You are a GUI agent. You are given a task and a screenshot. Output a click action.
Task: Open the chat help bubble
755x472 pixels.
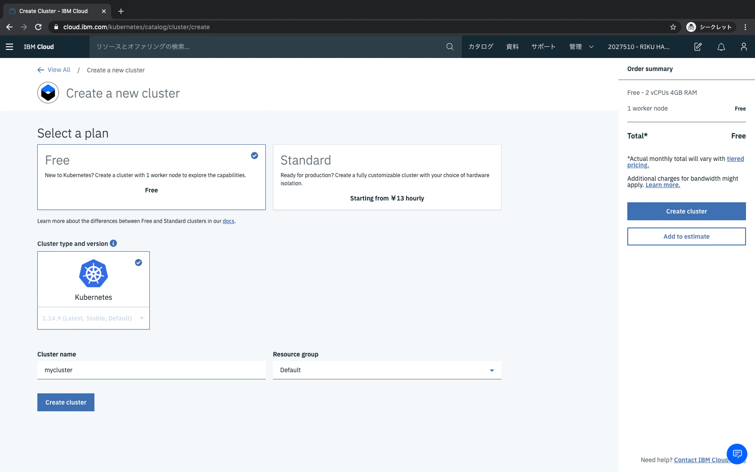[737, 454]
